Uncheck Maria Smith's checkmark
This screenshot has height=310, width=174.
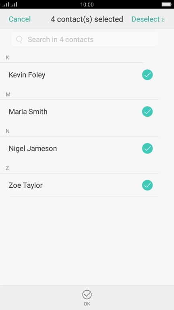click(147, 111)
